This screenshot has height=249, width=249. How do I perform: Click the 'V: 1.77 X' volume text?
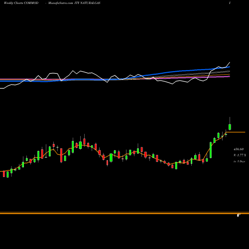point(240,155)
